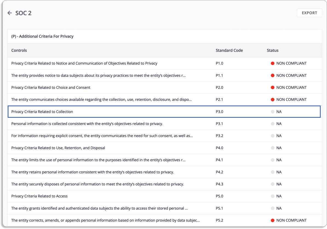Click the red status dot in row P2.0

pos(272,87)
